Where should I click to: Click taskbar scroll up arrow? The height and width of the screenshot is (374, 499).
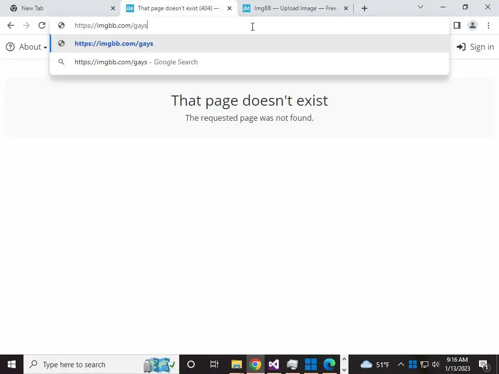[x=344, y=359]
